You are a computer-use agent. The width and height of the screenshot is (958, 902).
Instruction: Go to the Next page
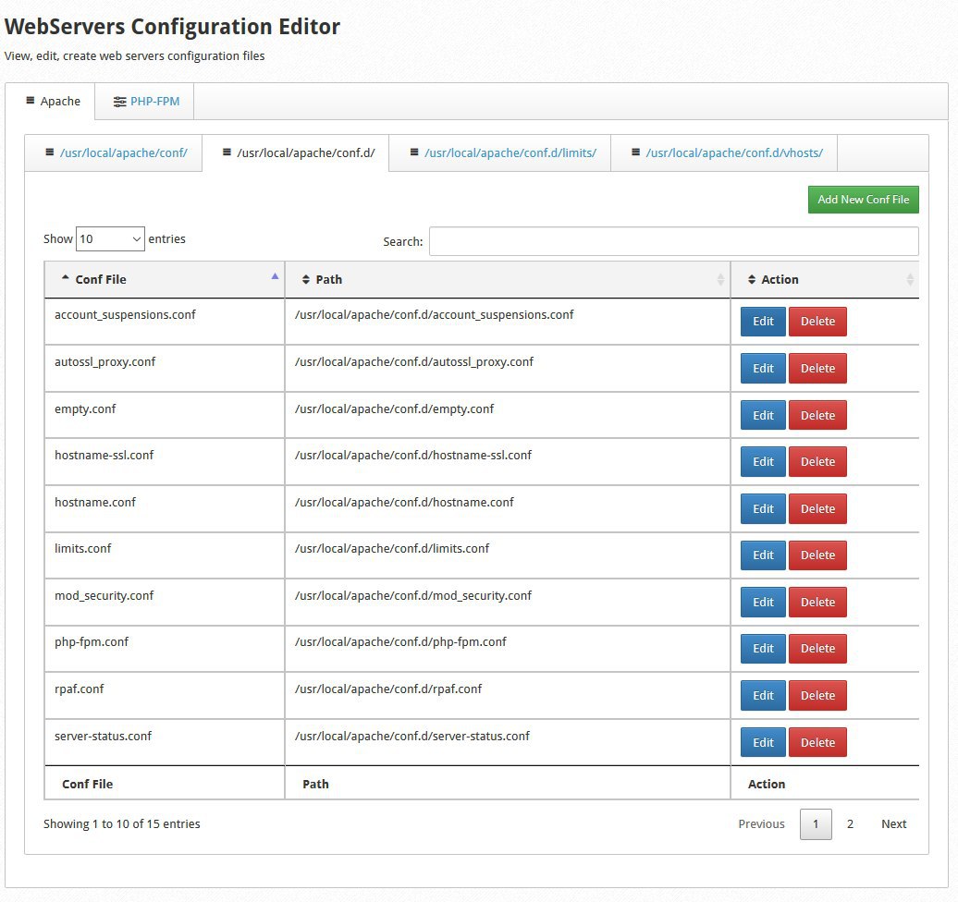[x=894, y=824]
